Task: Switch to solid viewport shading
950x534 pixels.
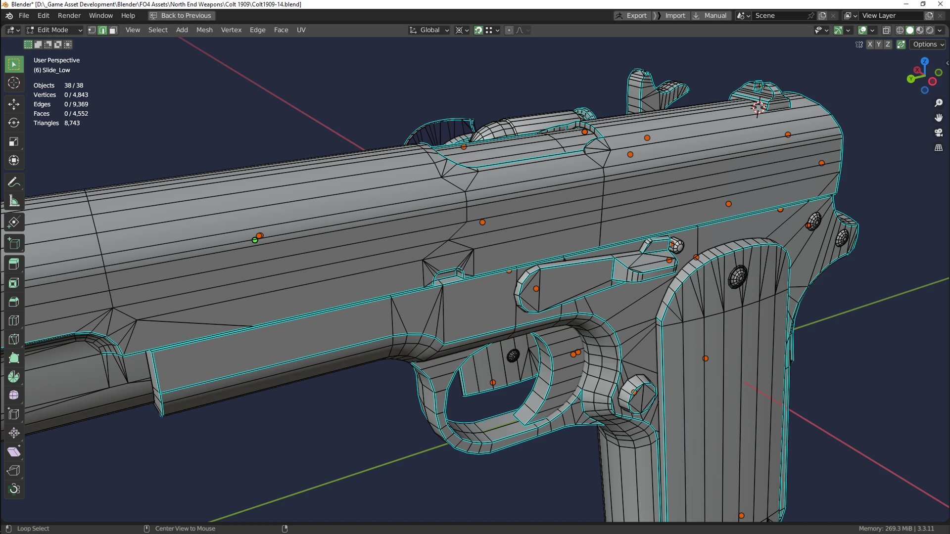Action: (910, 30)
